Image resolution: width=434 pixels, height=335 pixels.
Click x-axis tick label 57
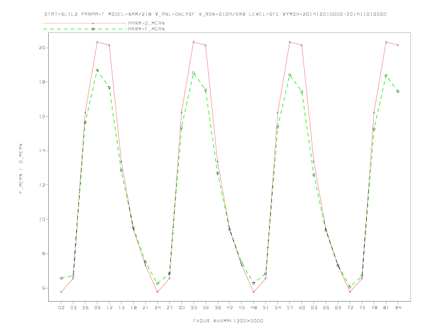(x=290, y=308)
